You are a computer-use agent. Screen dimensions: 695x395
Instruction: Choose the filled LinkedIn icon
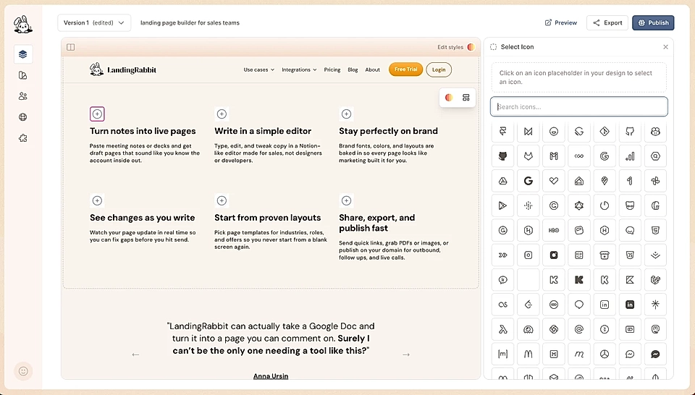point(630,305)
